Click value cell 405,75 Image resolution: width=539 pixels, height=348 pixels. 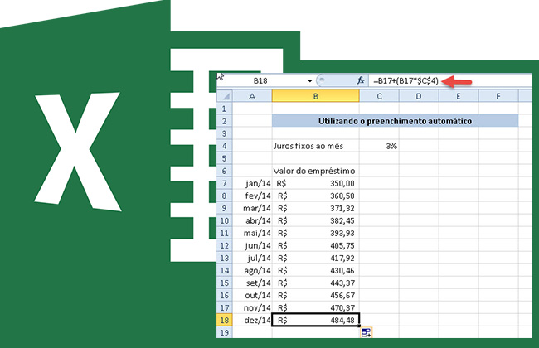(316, 245)
